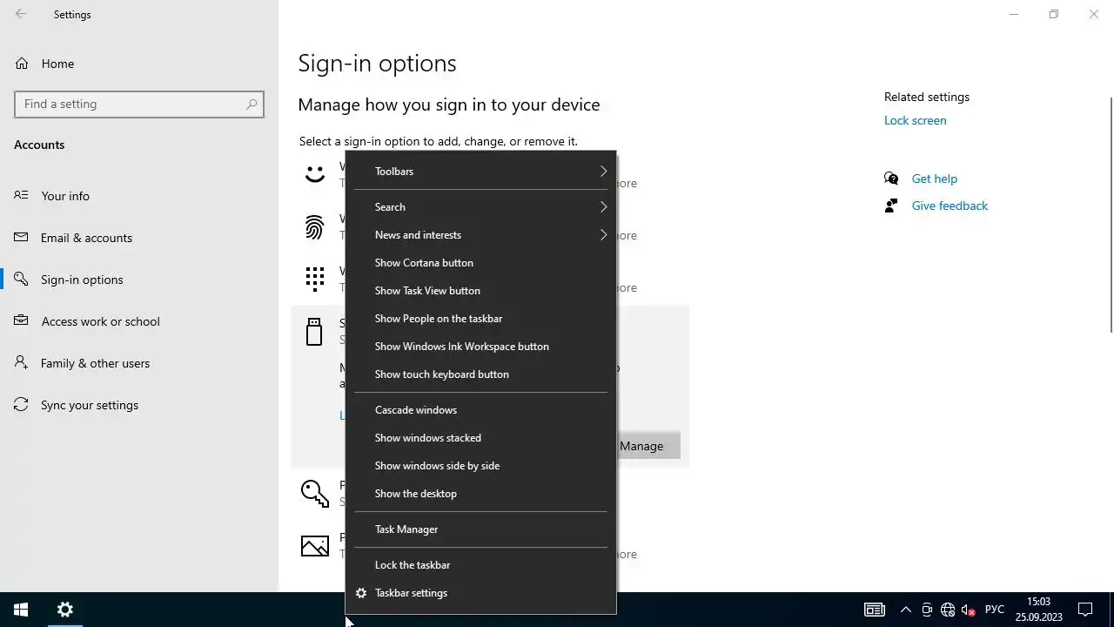
Task: Click the Give feedback link
Action: (x=950, y=206)
